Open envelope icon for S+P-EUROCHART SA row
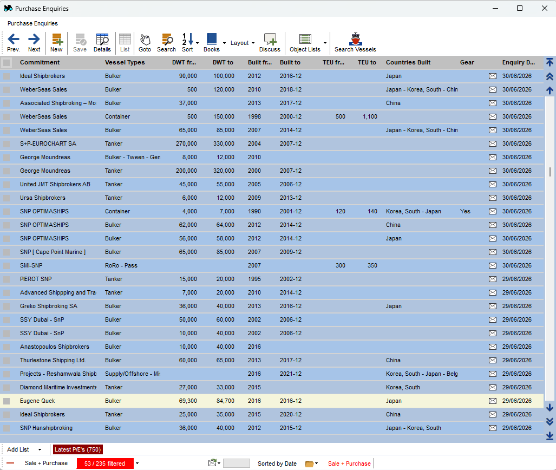Screen dimensions: 556x470 point(493,143)
